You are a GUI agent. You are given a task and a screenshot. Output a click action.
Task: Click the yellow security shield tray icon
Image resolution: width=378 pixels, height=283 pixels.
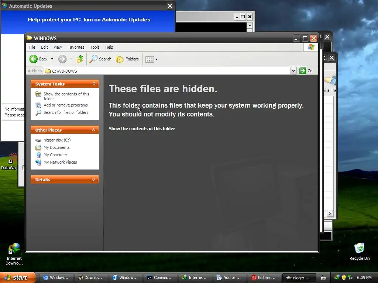coord(344,277)
